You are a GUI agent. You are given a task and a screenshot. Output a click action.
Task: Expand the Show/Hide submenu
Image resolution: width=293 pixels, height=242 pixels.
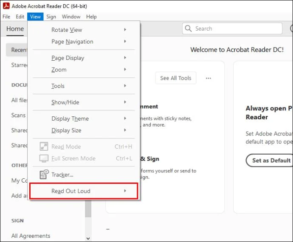(84, 102)
